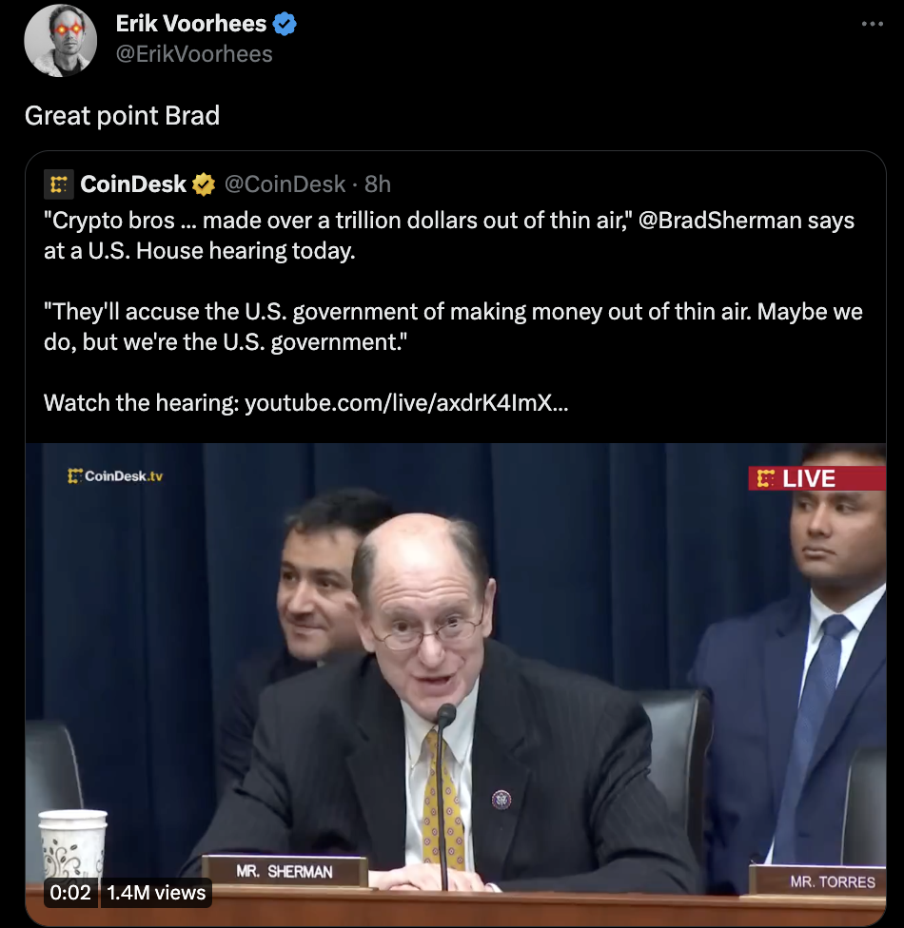Click the MR. SHERMAN nameplate in video
This screenshot has height=928, width=904.
tap(285, 871)
